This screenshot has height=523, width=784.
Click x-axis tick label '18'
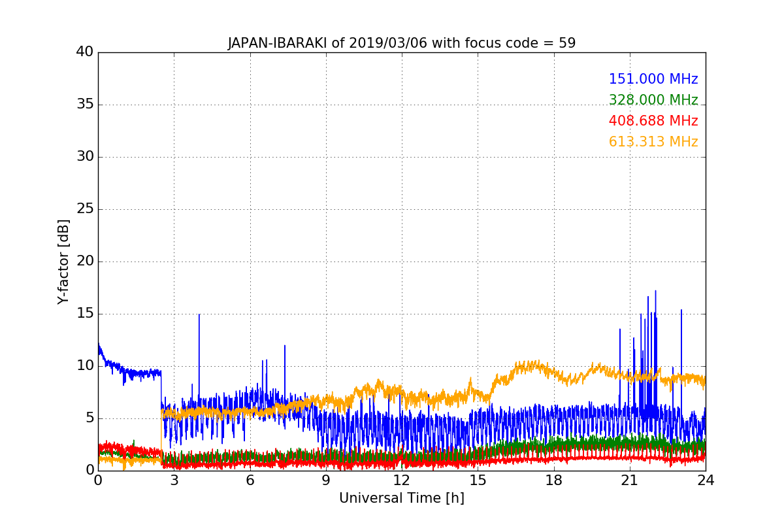554,480
